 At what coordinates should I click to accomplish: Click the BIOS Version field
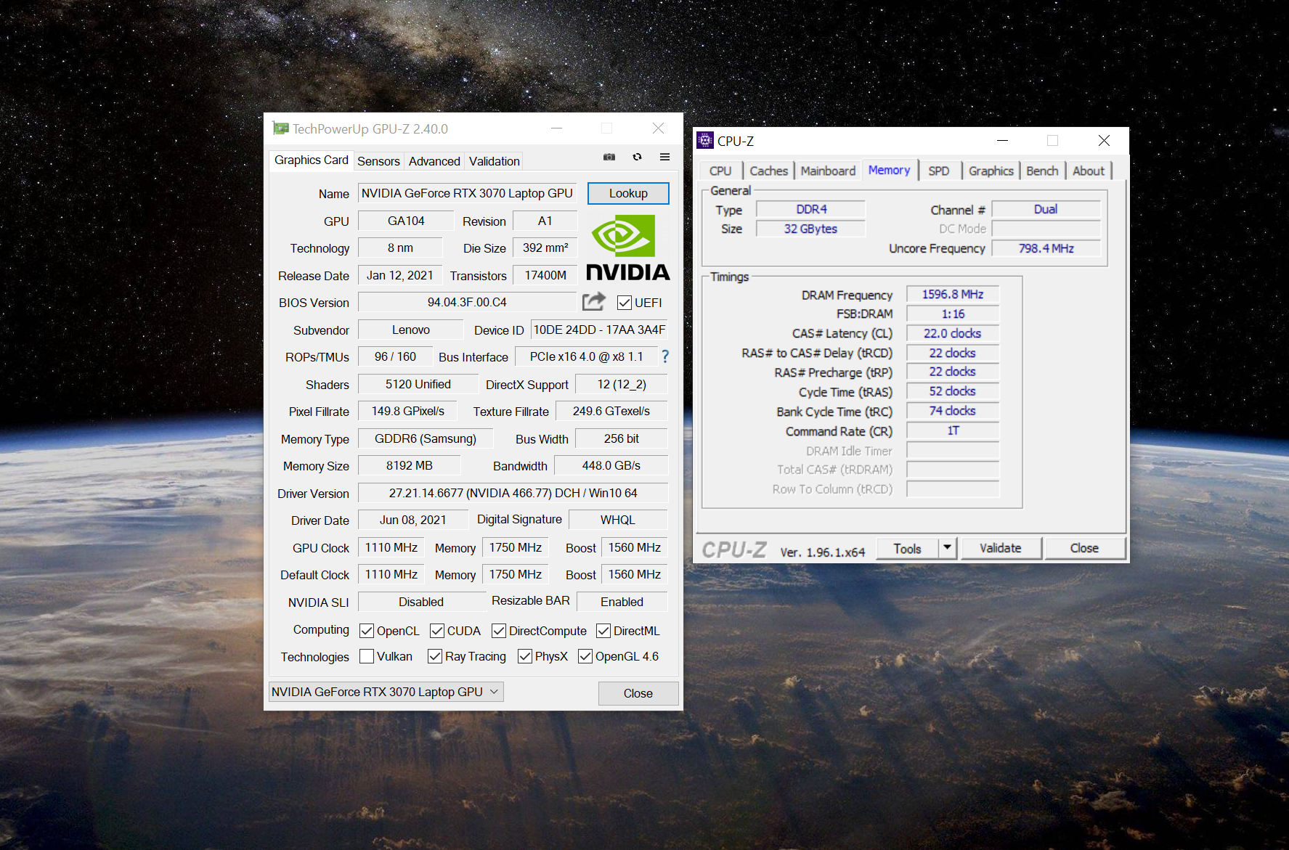pos(467,302)
